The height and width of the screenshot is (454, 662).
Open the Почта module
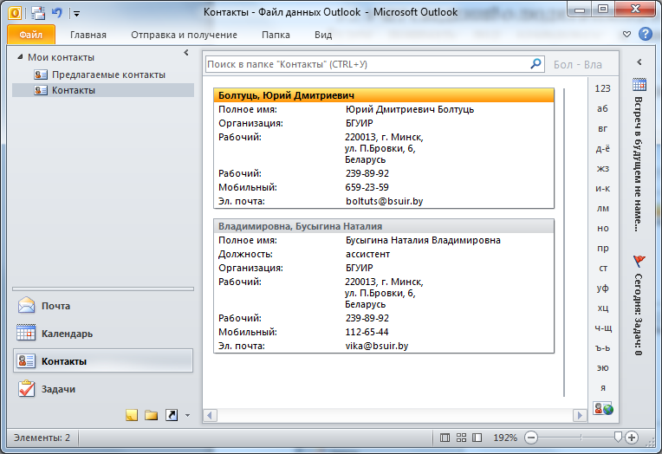coord(103,305)
